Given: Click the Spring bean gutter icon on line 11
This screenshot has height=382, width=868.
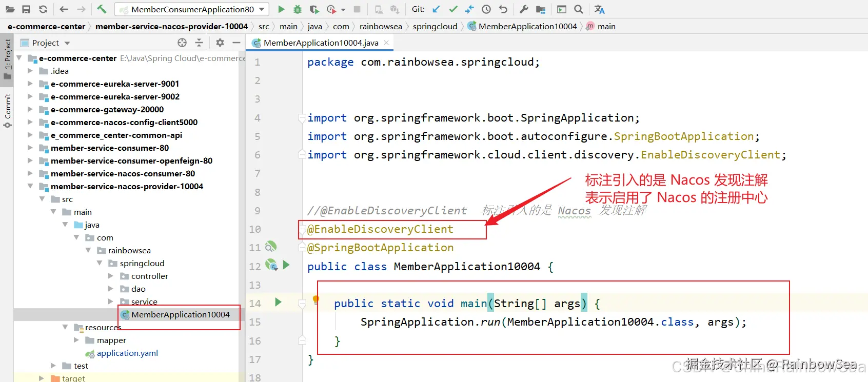Looking at the screenshot, I should point(271,247).
